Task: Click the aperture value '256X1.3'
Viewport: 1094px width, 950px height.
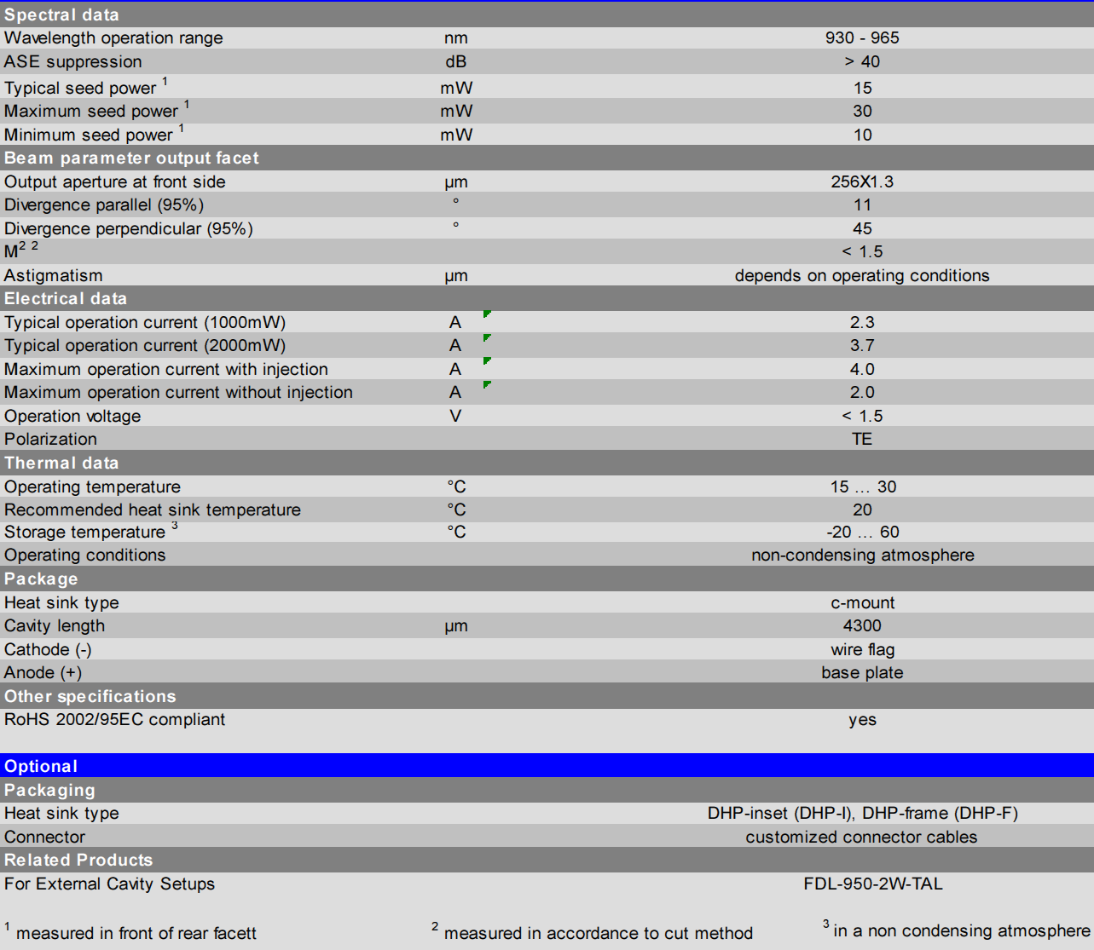Action: 862,182
